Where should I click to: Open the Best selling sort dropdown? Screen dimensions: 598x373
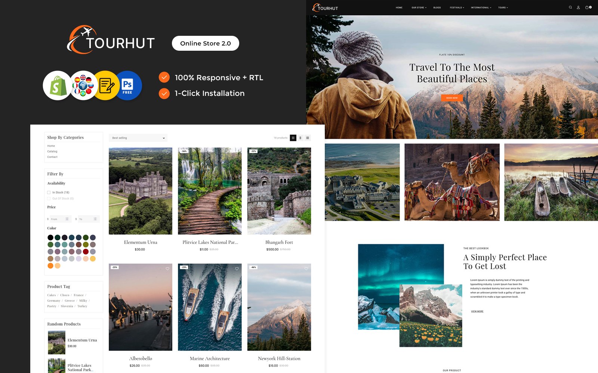pos(138,138)
